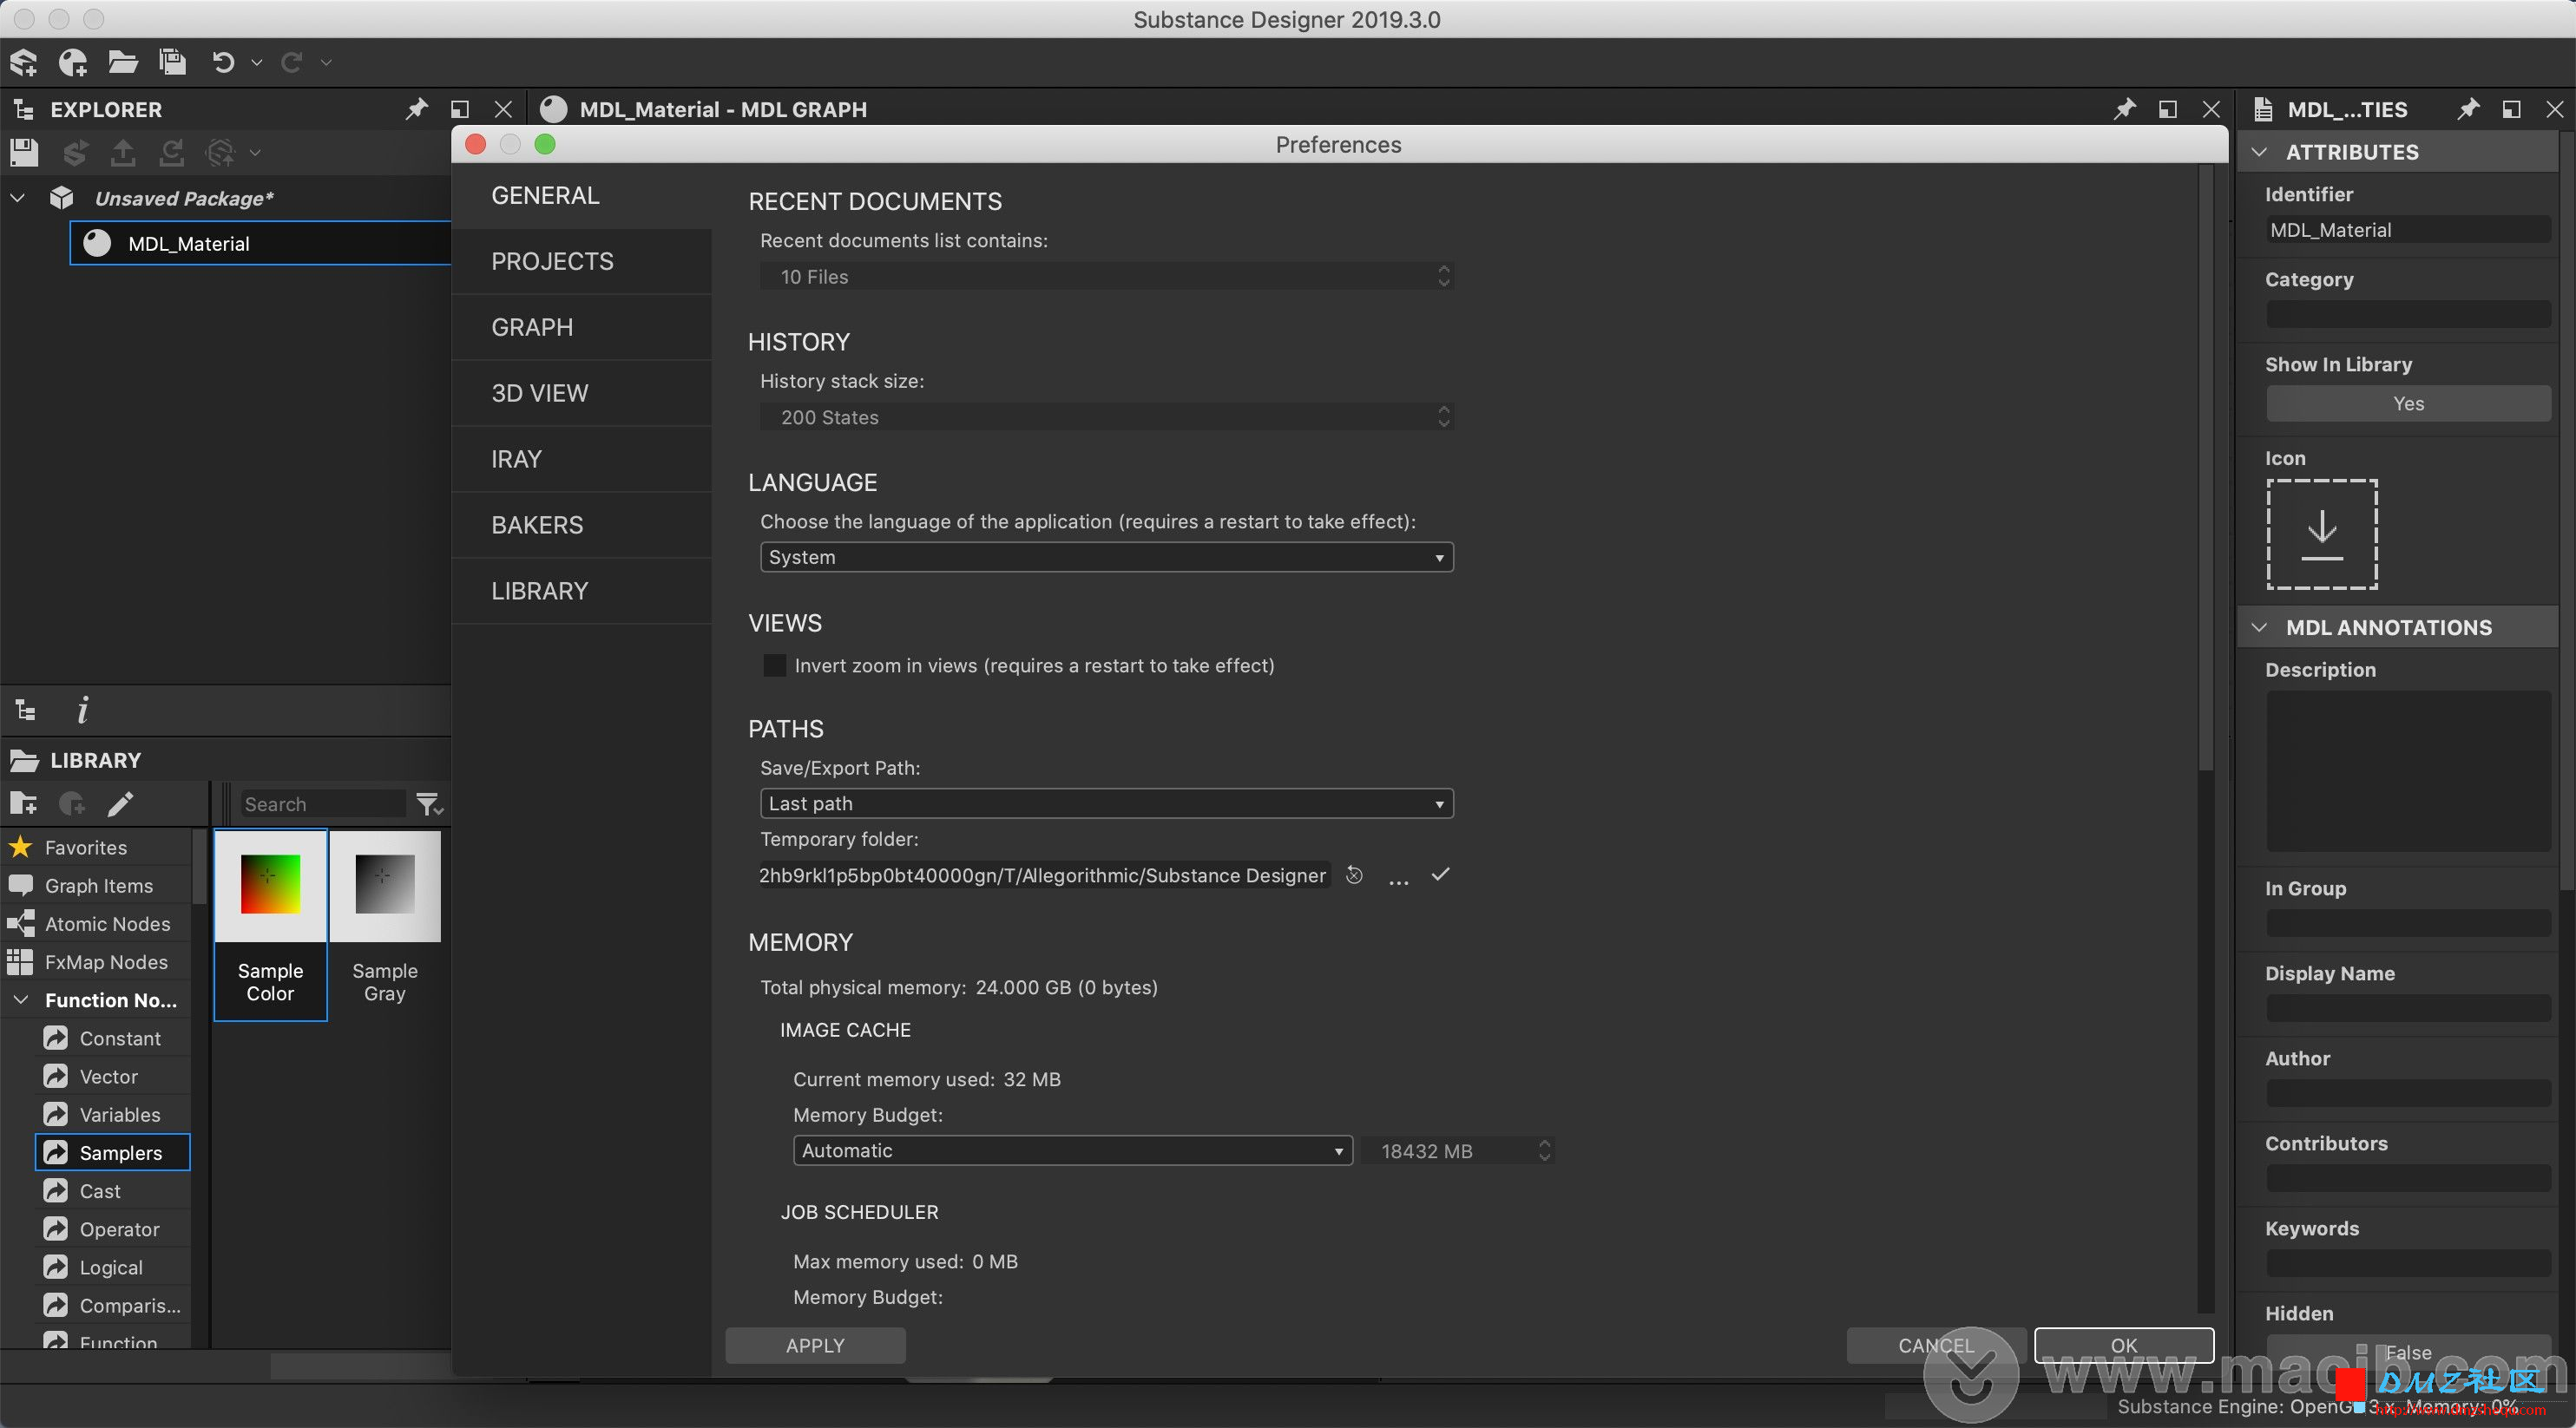Pin the Explorer panel

pyautogui.click(x=416, y=109)
